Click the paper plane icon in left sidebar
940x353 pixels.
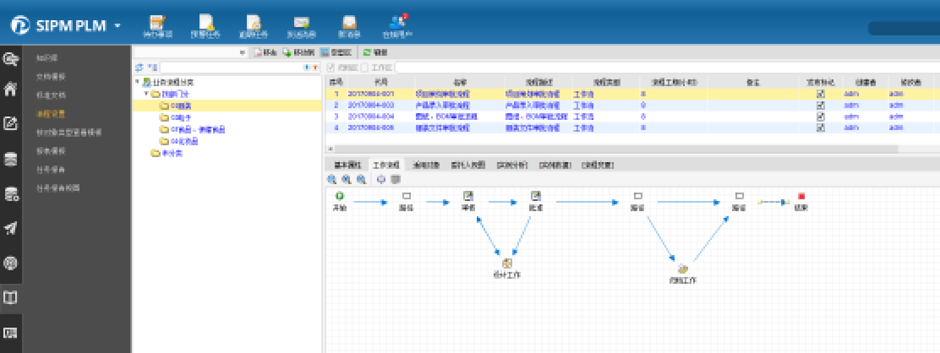tap(10, 228)
